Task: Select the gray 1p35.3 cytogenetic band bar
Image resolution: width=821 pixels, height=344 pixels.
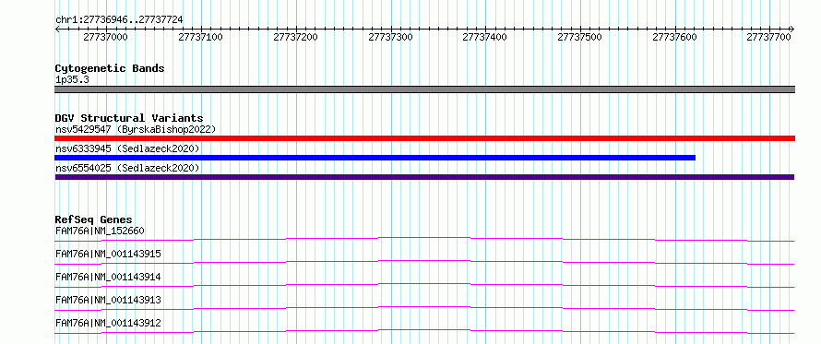Action: pos(424,89)
